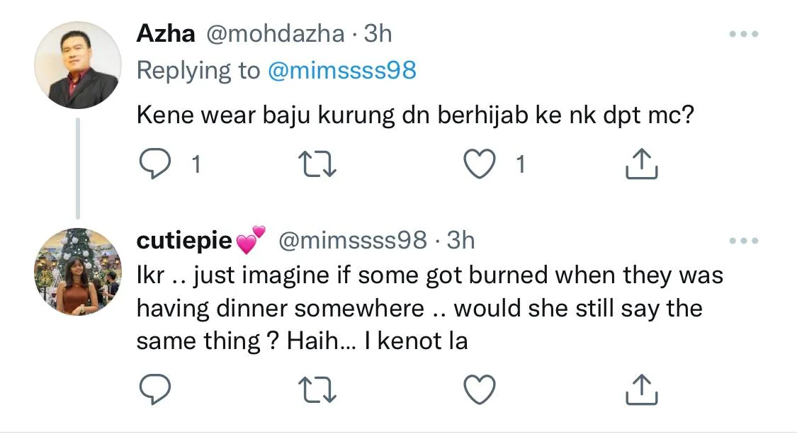Open more options for cutiepie's tweet

744,241
